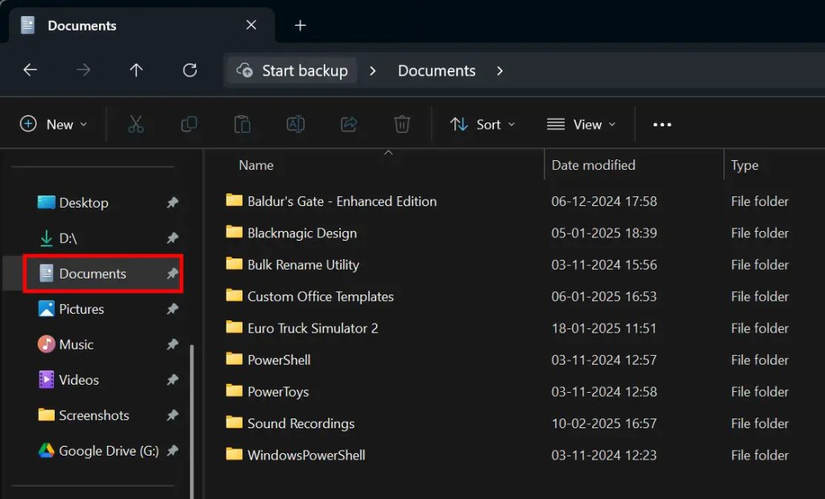Select Documents breadcrumb in address bar
This screenshot has width=825, height=499.
pos(437,71)
